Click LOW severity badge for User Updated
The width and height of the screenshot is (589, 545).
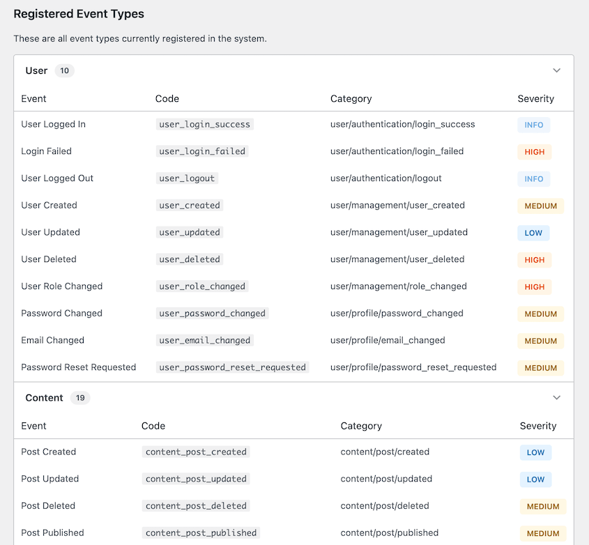coord(533,233)
